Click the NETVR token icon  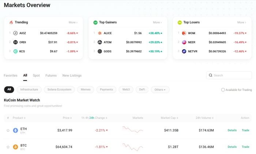click(x=184, y=51)
